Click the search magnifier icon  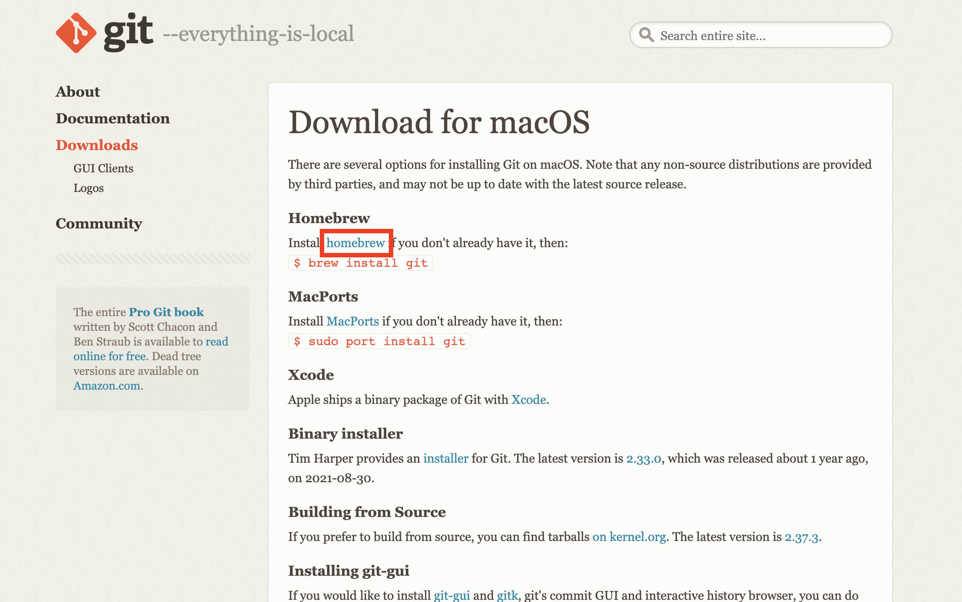pos(647,35)
